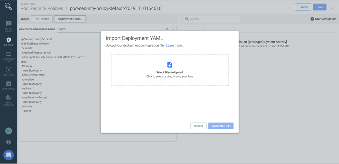Cancel the Import Deployment YAML dialog
The height and width of the screenshot is (164, 339).
[198, 126]
